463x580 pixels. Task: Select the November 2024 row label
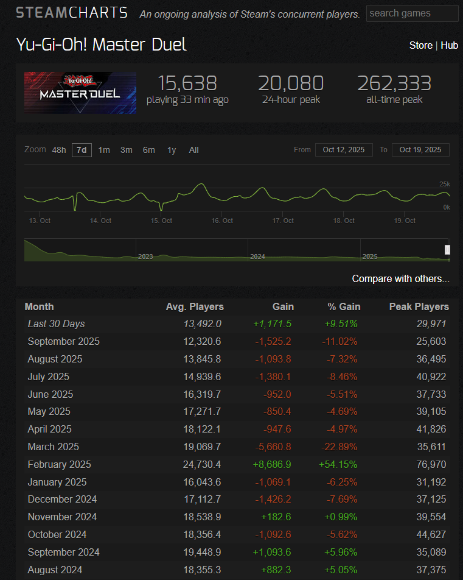point(62,517)
